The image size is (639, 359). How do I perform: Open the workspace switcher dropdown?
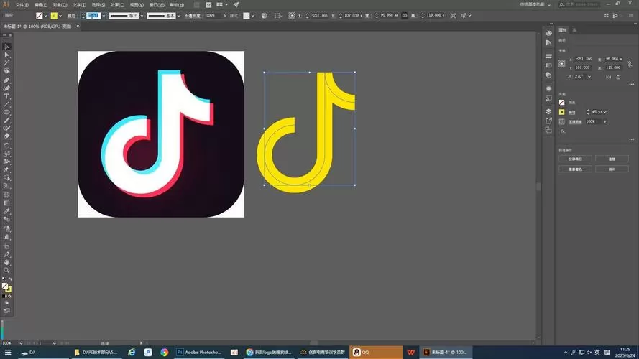[535, 4]
